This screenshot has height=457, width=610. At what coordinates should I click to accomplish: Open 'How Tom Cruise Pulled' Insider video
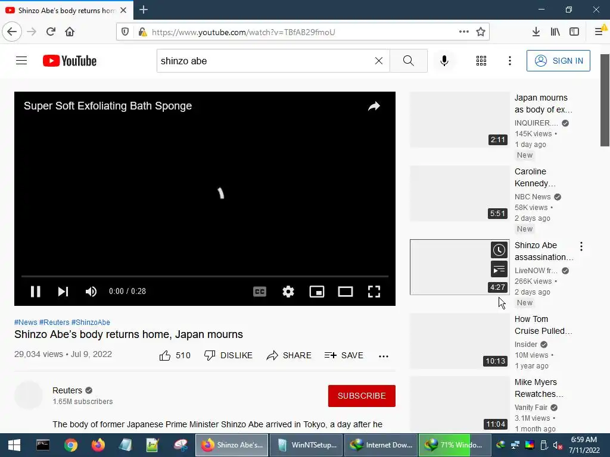click(543, 325)
